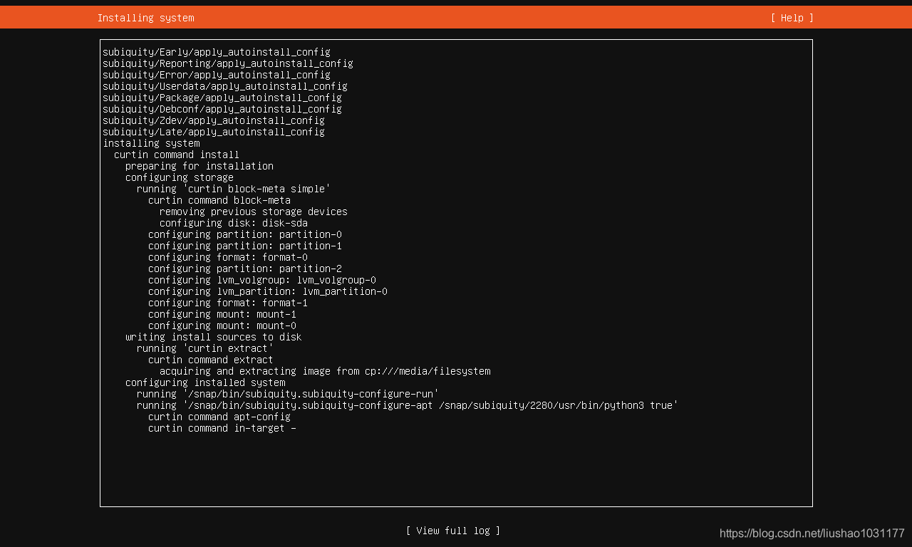
Task: Click the 'configuring format: format-1' line
Action: click(x=228, y=303)
